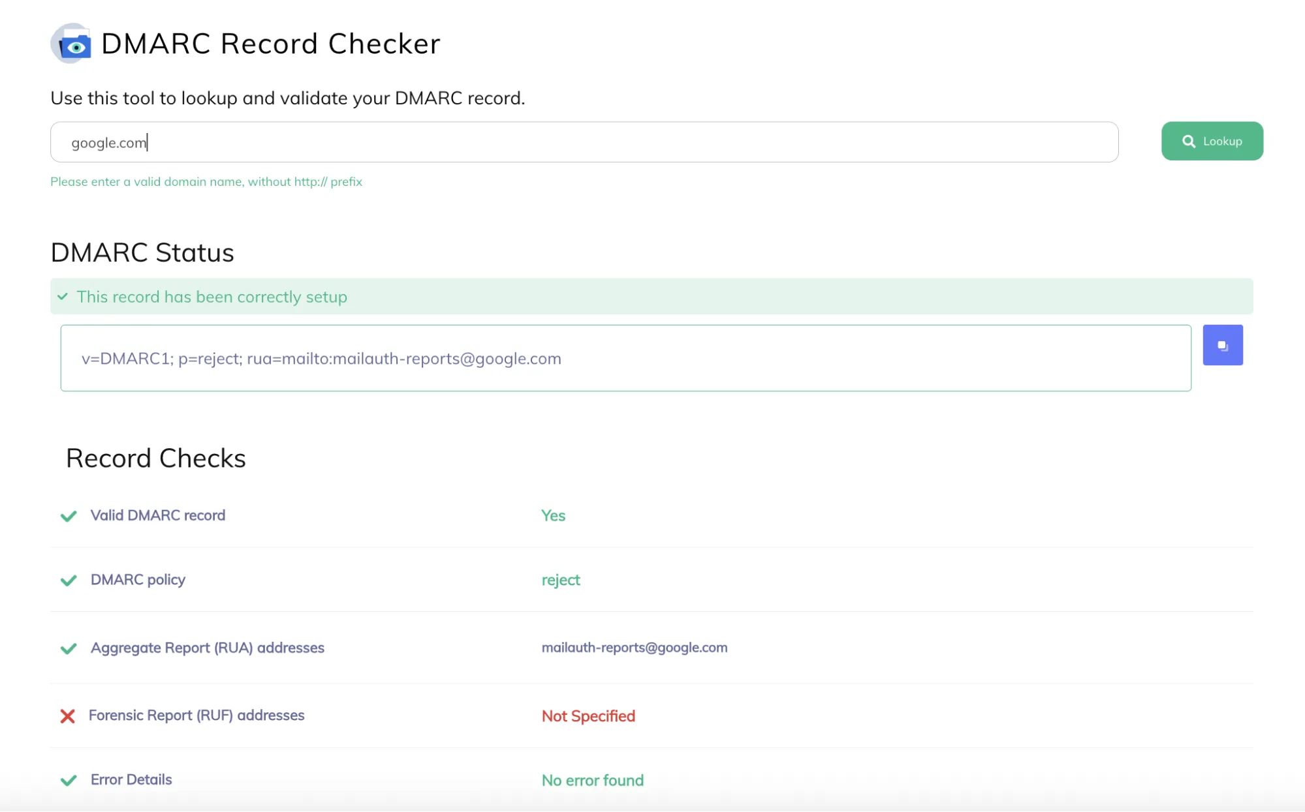Click the check icon beside DMARC policy

pyautogui.click(x=69, y=580)
